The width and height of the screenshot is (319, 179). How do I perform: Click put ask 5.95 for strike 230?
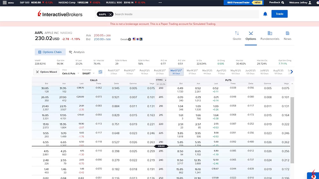(x=198, y=142)
